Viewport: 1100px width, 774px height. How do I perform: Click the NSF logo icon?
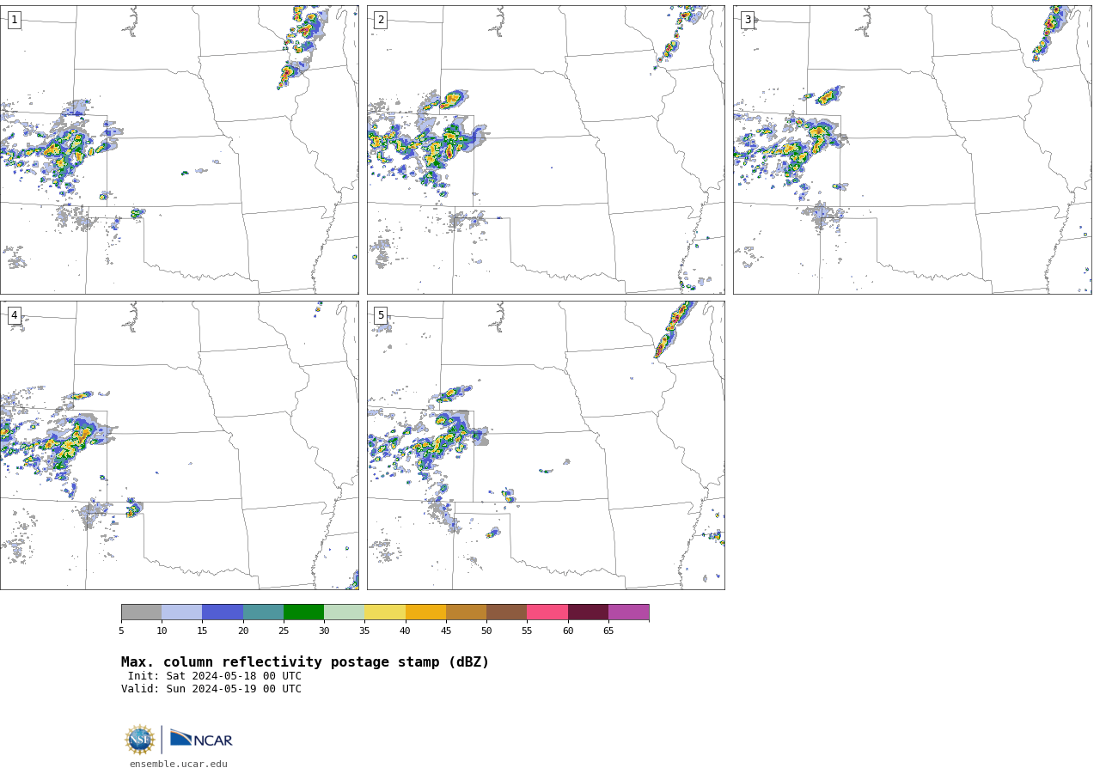coord(140,740)
